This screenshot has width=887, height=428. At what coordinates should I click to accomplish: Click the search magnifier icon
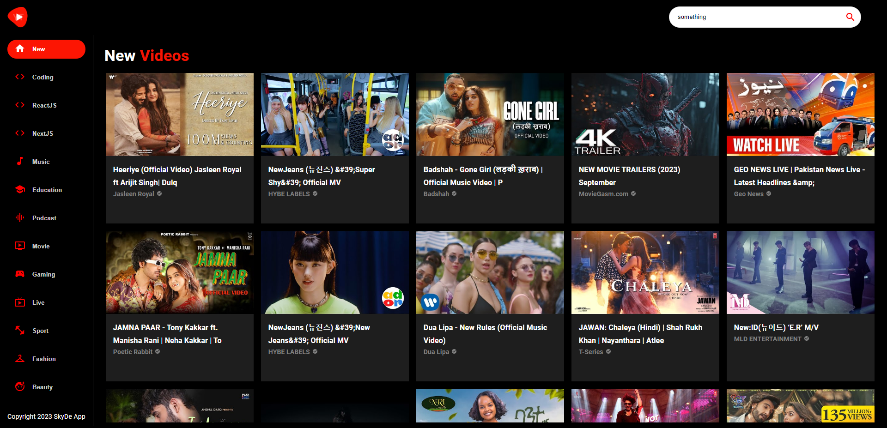[x=850, y=17]
